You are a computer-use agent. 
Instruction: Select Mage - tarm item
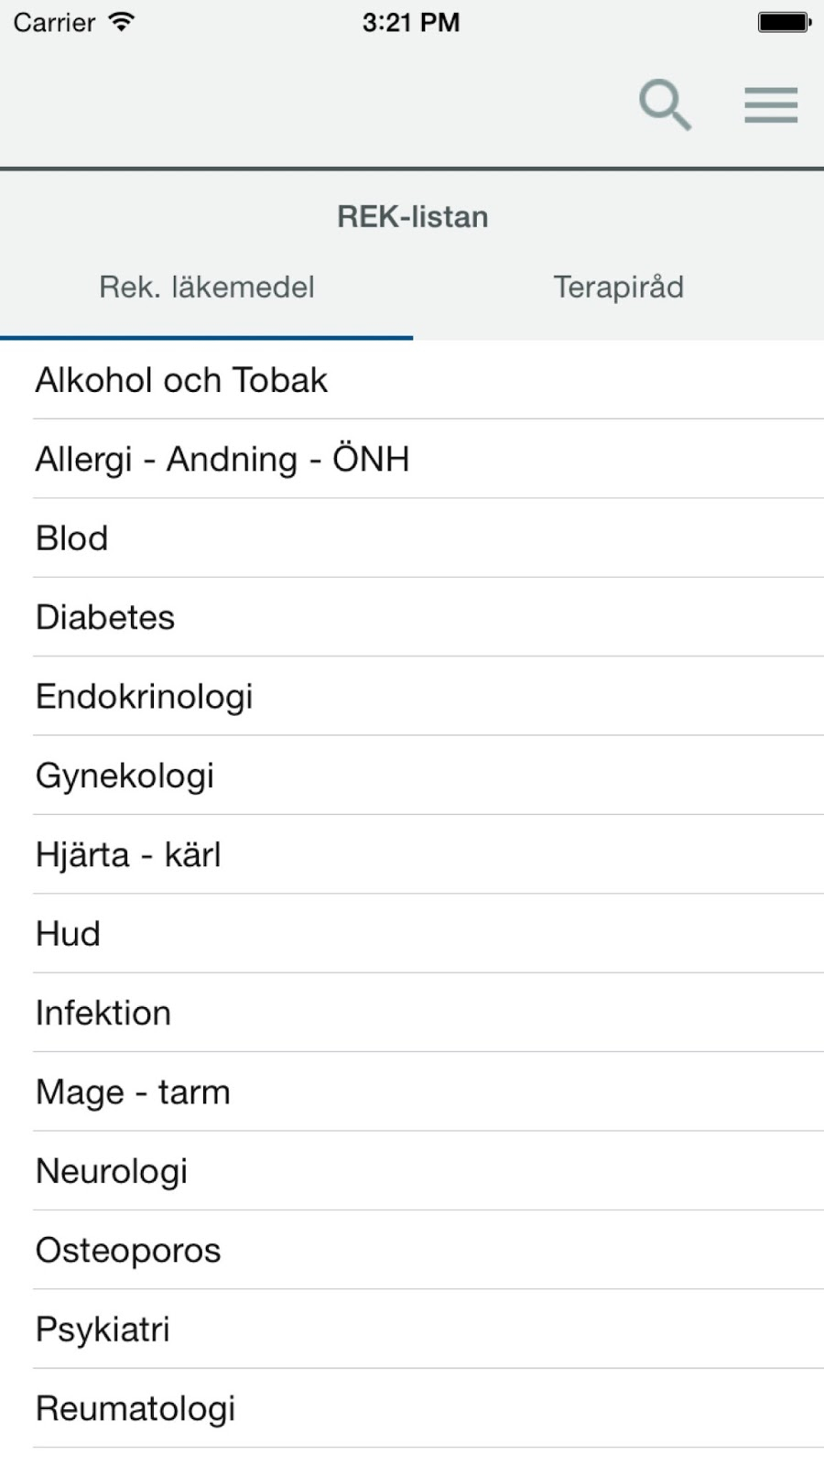[x=412, y=1091]
